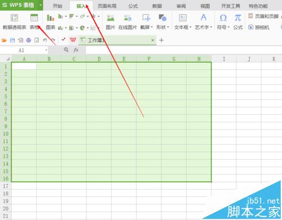Screen dimensions: 282x220
Task: Click the export to PDF icon
Action: coord(20,40)
